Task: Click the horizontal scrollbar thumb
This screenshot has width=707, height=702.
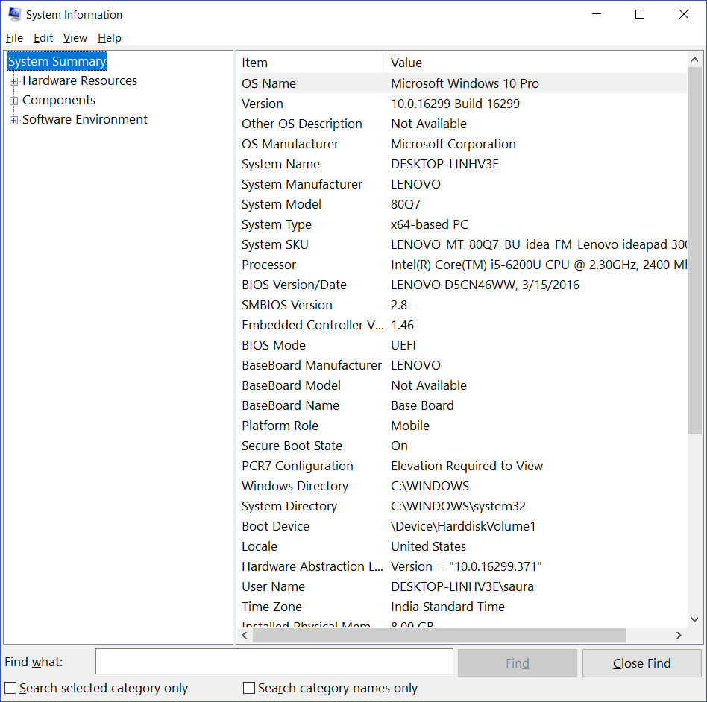Action: pyautogui.click(x=439, y=636)
